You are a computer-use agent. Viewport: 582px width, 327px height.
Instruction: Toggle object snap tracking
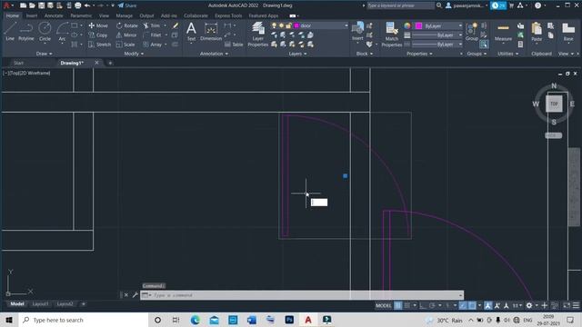coord(463,305)
